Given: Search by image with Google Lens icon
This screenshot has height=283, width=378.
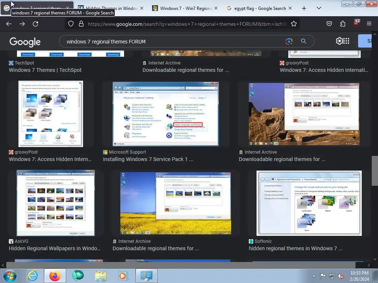Looking at the screenshot, I should (289, 41).
